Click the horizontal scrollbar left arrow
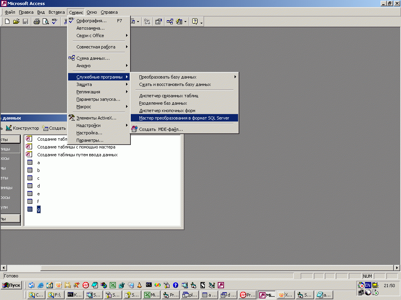401x300 pixels. pos(4,268)
